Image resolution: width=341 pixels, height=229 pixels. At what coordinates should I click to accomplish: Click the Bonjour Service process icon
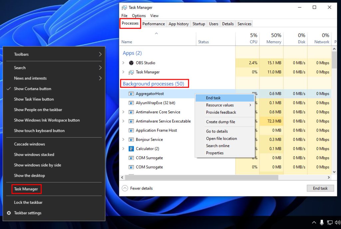pos(131,140)
